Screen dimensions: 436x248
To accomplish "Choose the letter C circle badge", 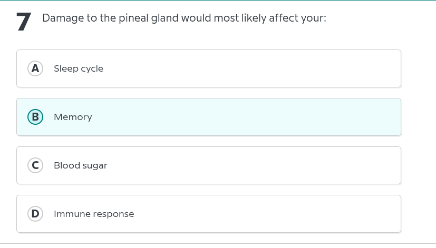I will [35, 165].
